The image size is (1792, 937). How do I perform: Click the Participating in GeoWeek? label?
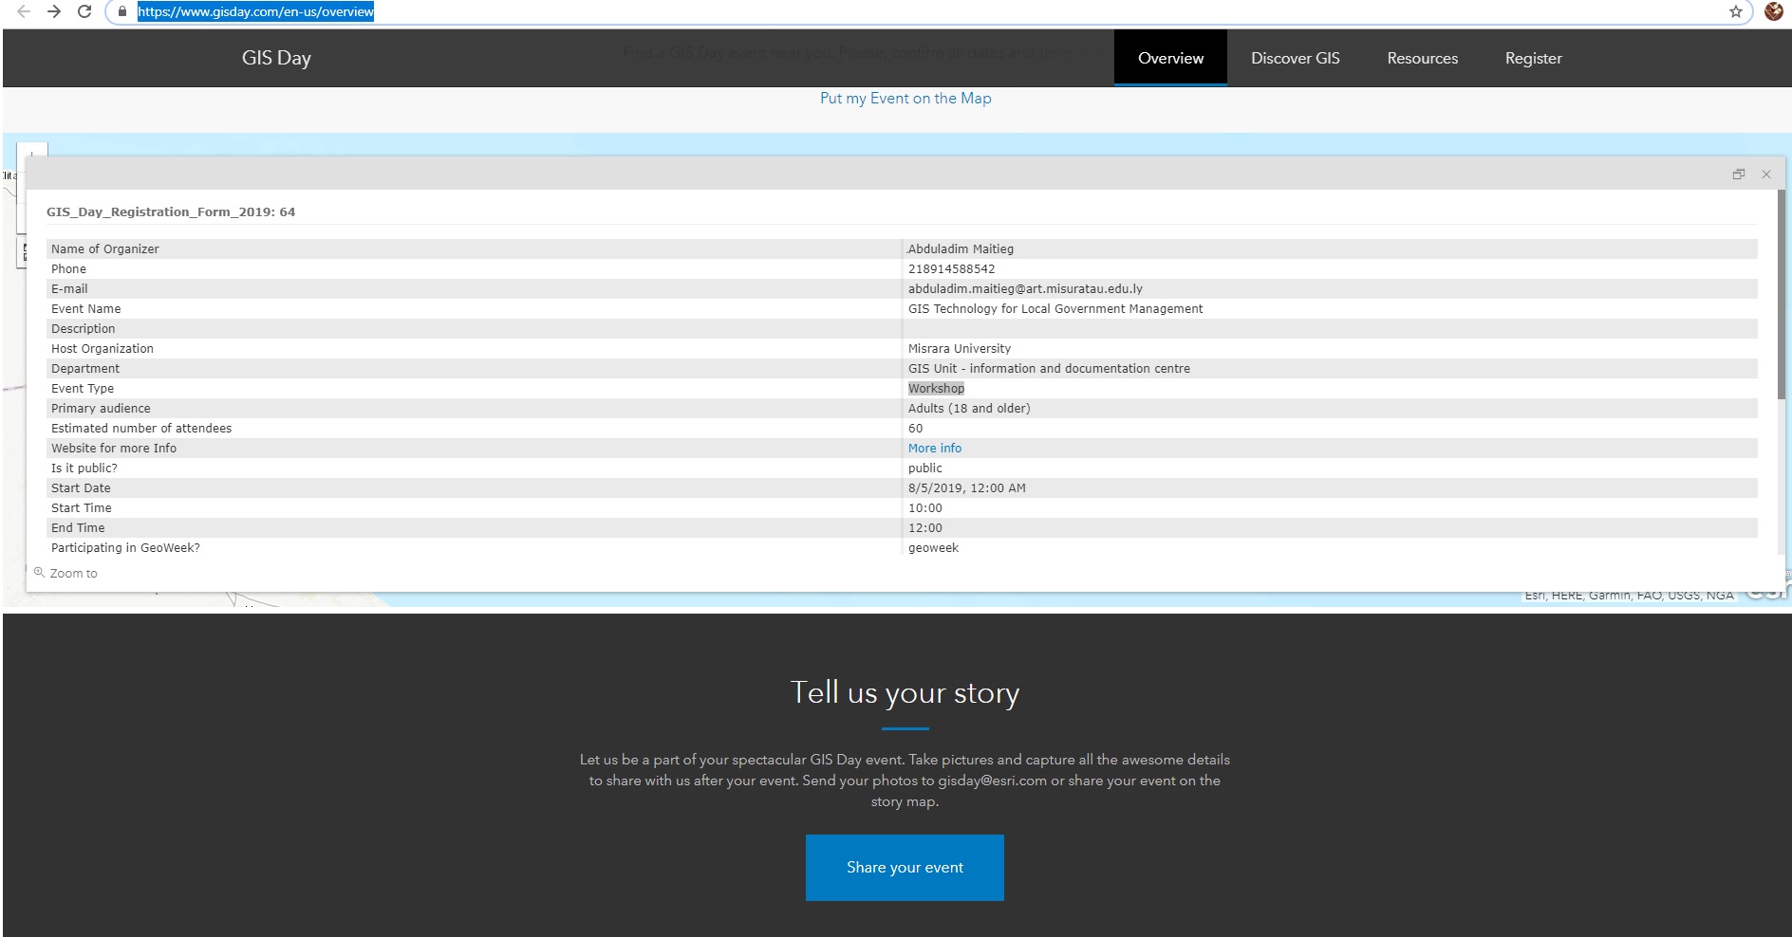(x=125, y=547)
